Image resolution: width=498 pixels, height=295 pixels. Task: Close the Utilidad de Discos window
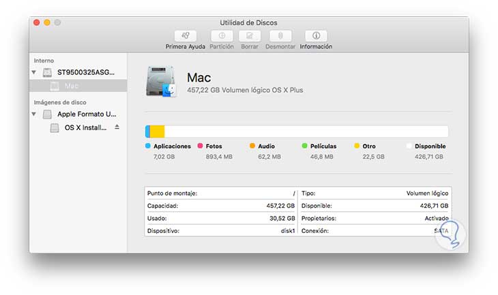pyautogui.click(x=37, y=22)
